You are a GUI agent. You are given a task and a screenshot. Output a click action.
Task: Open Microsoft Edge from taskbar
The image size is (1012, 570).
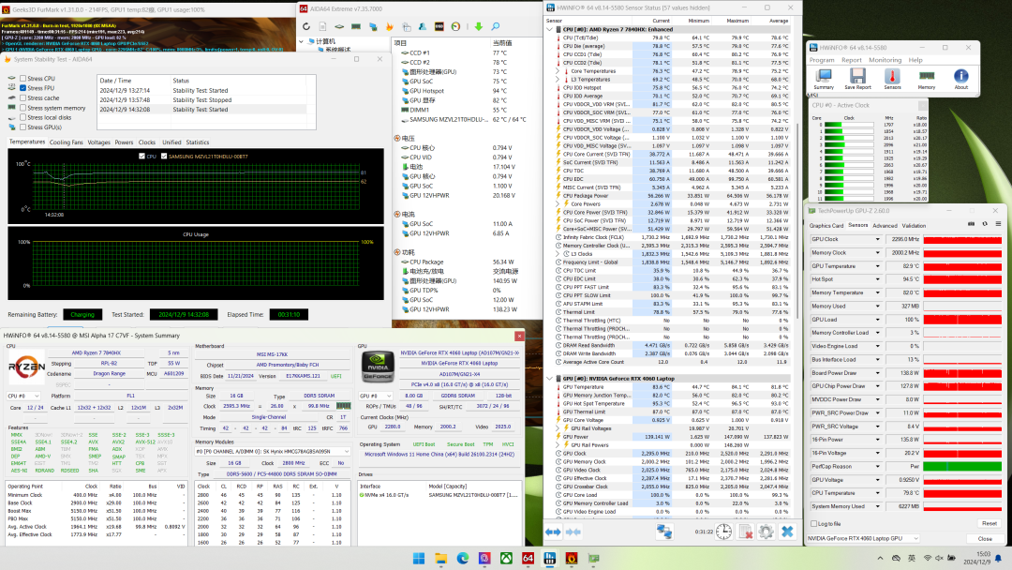click(x=463, y=559)
